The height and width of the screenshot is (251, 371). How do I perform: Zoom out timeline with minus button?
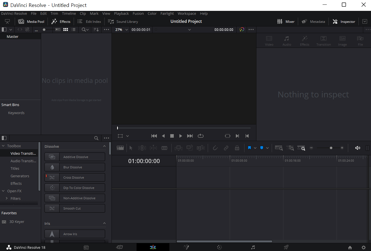(x=311, y=148)
